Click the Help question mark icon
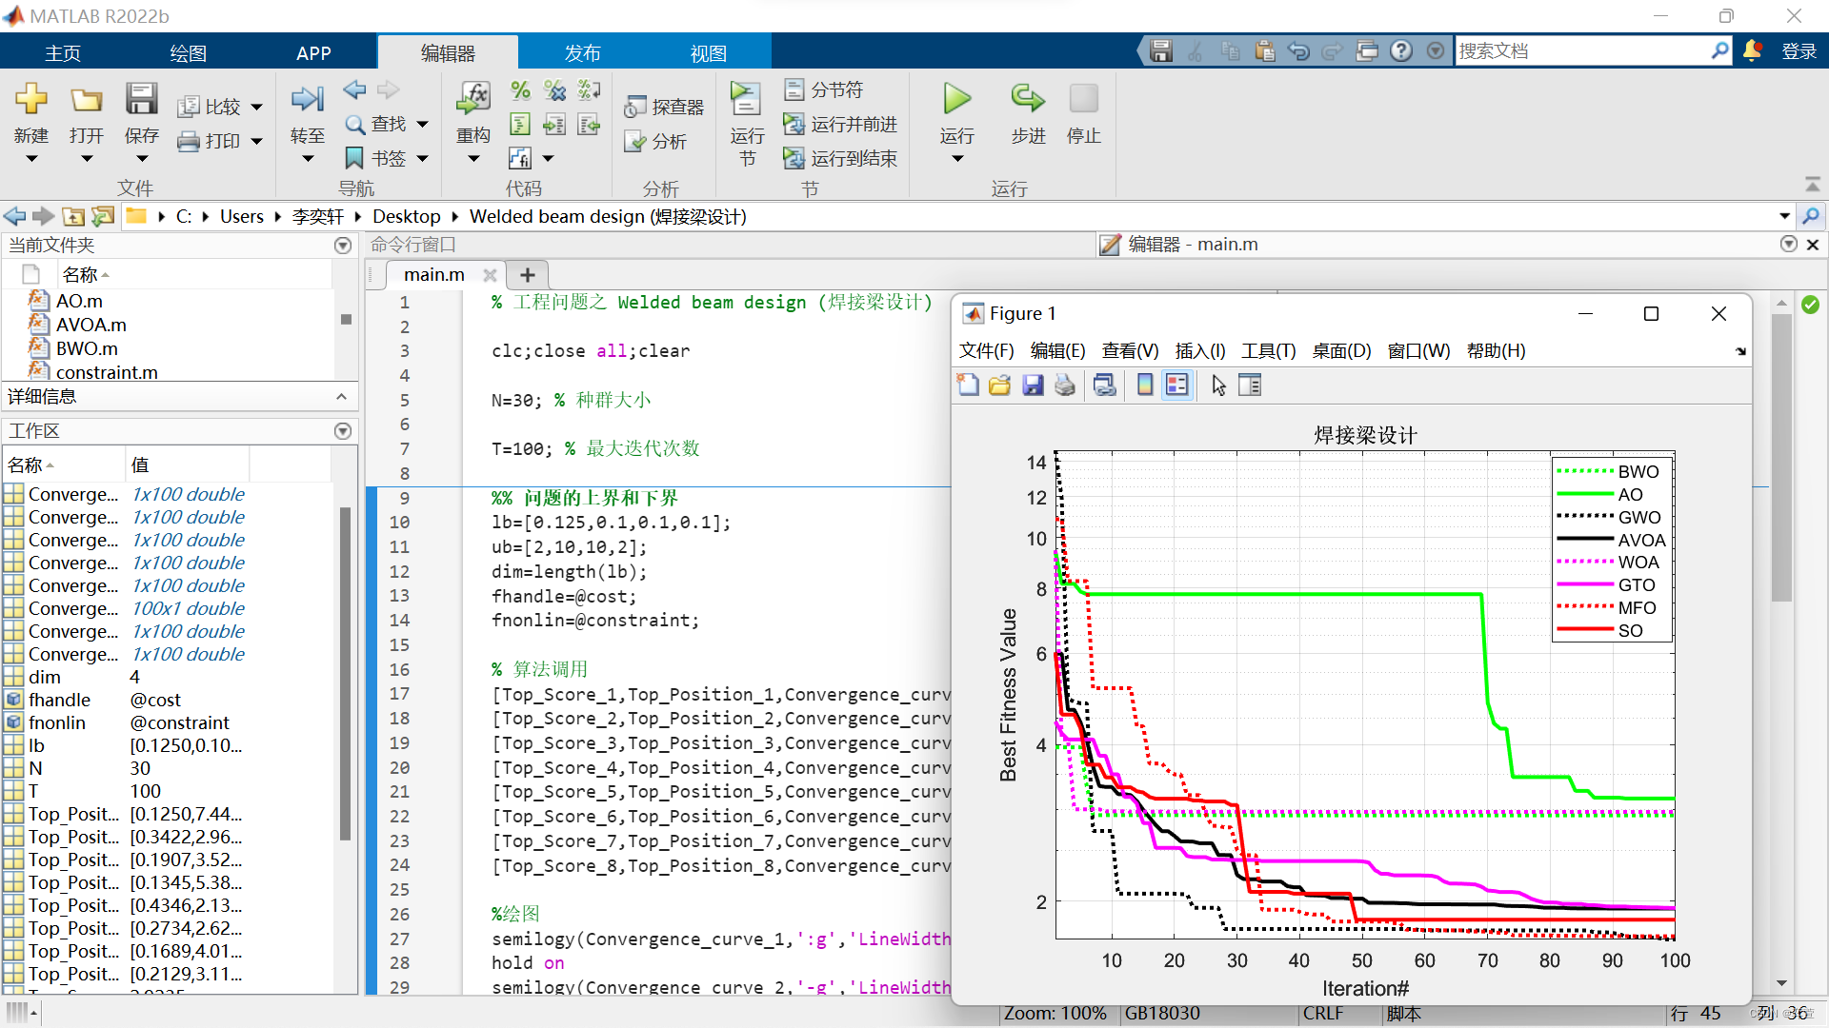This screenshot has width=1829, height=1028. [x=1401, y=51]
